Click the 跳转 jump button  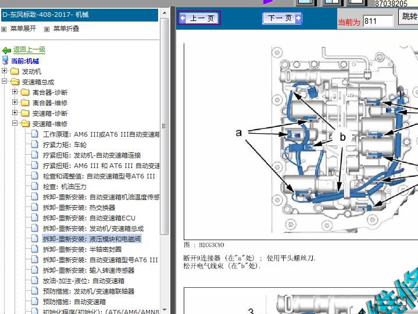(409, 16)
